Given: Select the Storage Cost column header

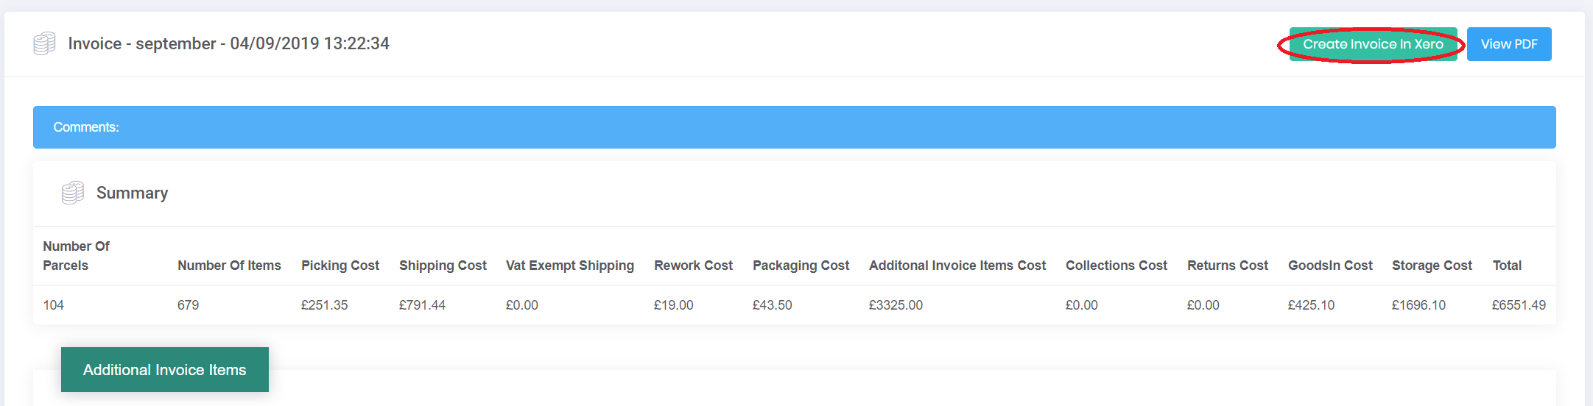Looking at the screenshot, I should [1432, 266].
